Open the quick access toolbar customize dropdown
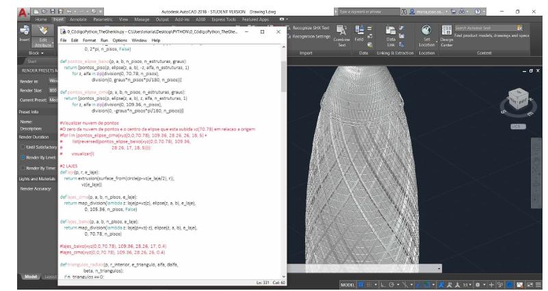548x291 pixels. point(101,12)
